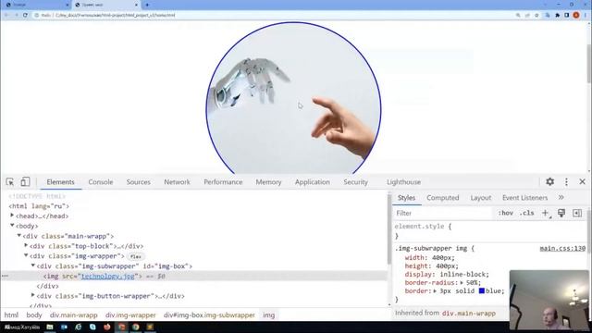This screenshot has height=333, width=592.
Task: Close the DevTools panel
Action: pyautogui.click(x=582, y=181)
